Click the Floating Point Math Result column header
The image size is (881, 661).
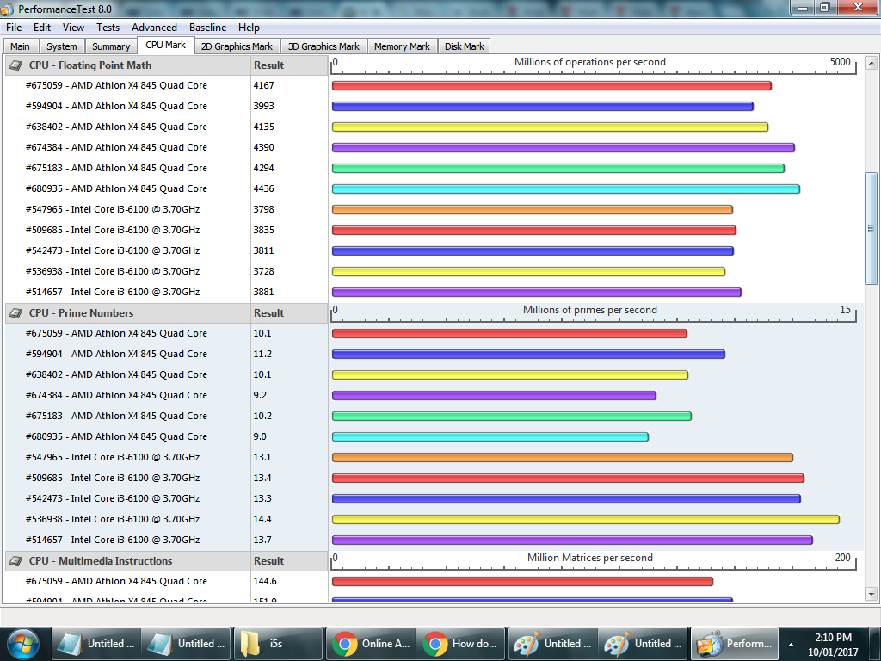(289, 65)
